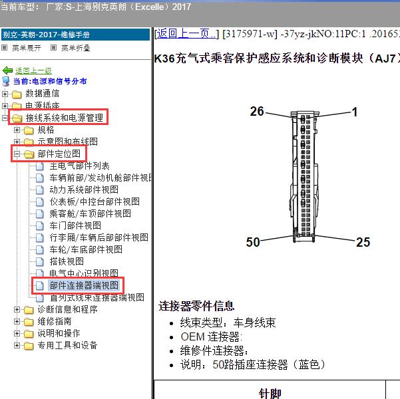Expand the 专用工具和设备 folder
Image resolution: width=400 pixels, height=399 pixels.
tap(17, 345)
